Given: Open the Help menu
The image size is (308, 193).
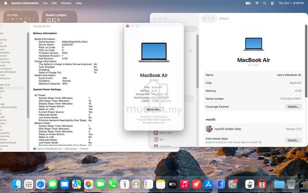Looking at the screenshot, I should tap(78, 3).
